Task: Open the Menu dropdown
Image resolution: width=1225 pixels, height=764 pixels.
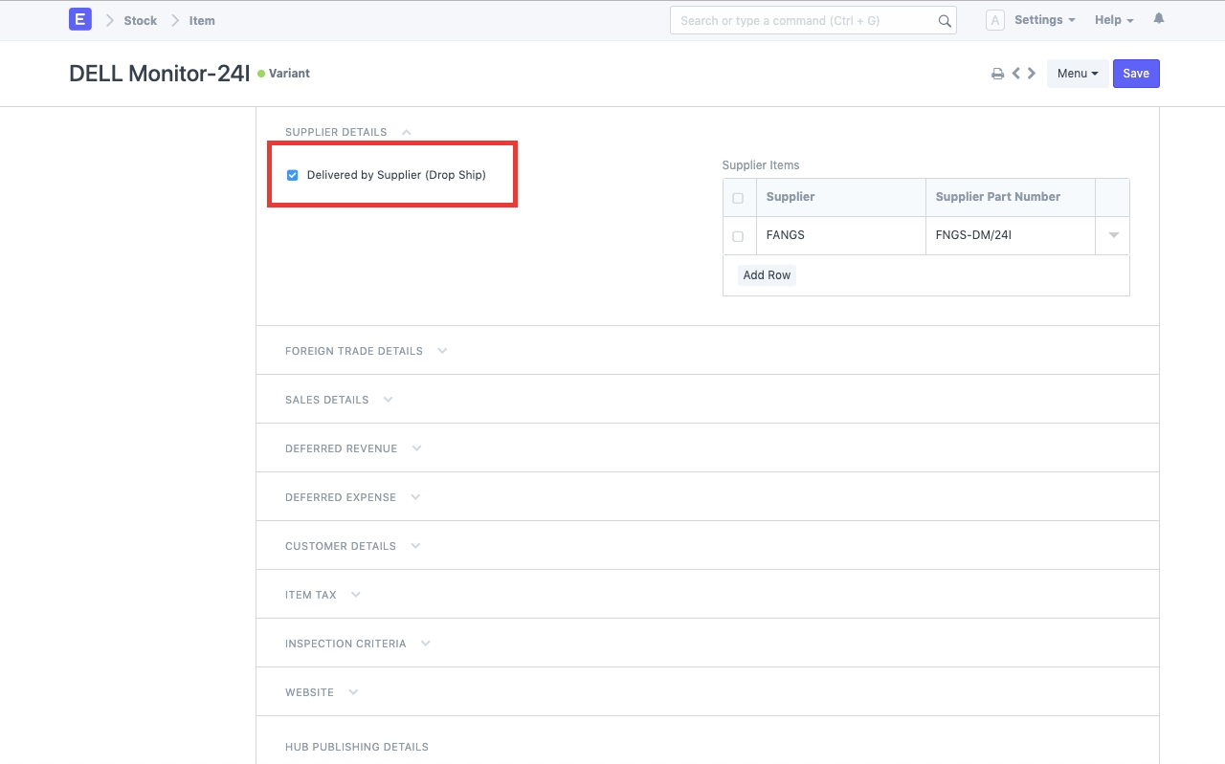Action: point(1078,74)
